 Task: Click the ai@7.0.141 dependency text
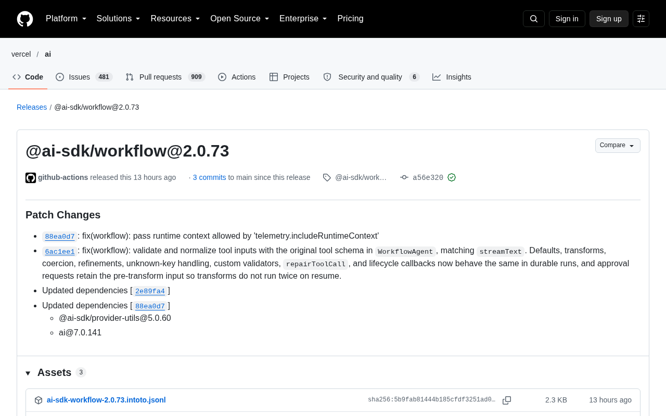80,332
